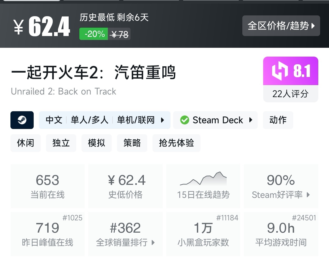Select the 休闲 genre tag

26,143
